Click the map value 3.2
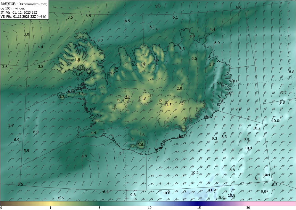Viewport: 296px width, 210px height. click(x=112, y=73)
